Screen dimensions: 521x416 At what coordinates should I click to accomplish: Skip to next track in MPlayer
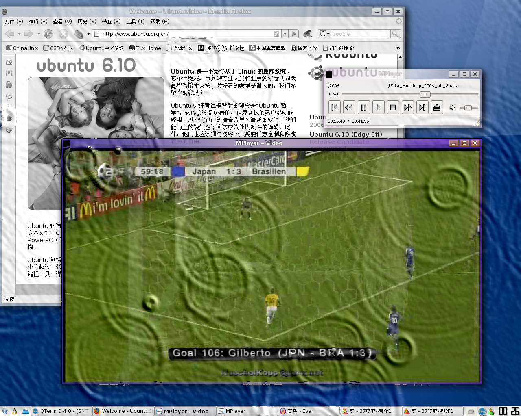tap(422, 107)
